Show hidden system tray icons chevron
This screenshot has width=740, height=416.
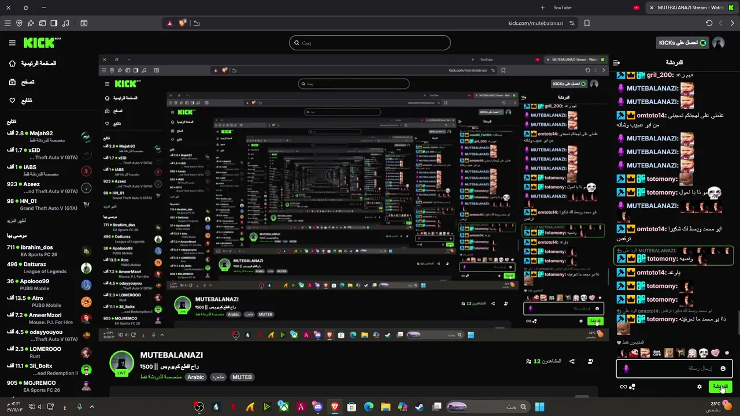tap(92, 407)
